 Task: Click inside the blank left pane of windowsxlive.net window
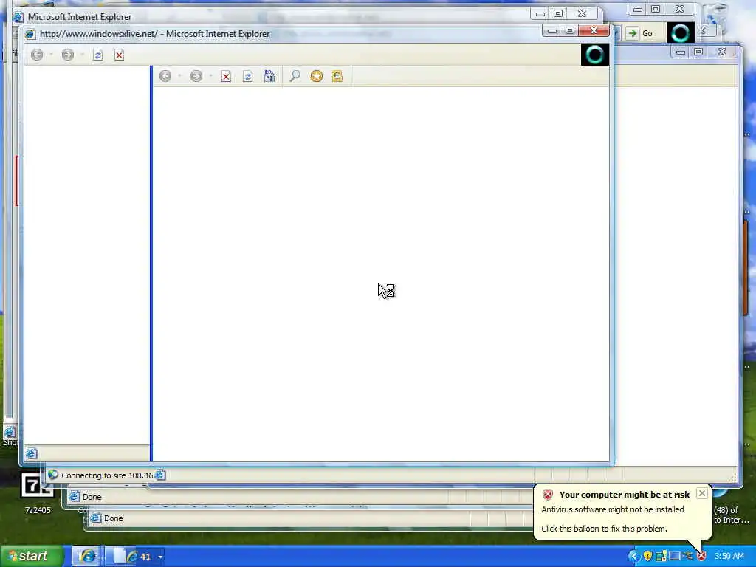[87, 255]
